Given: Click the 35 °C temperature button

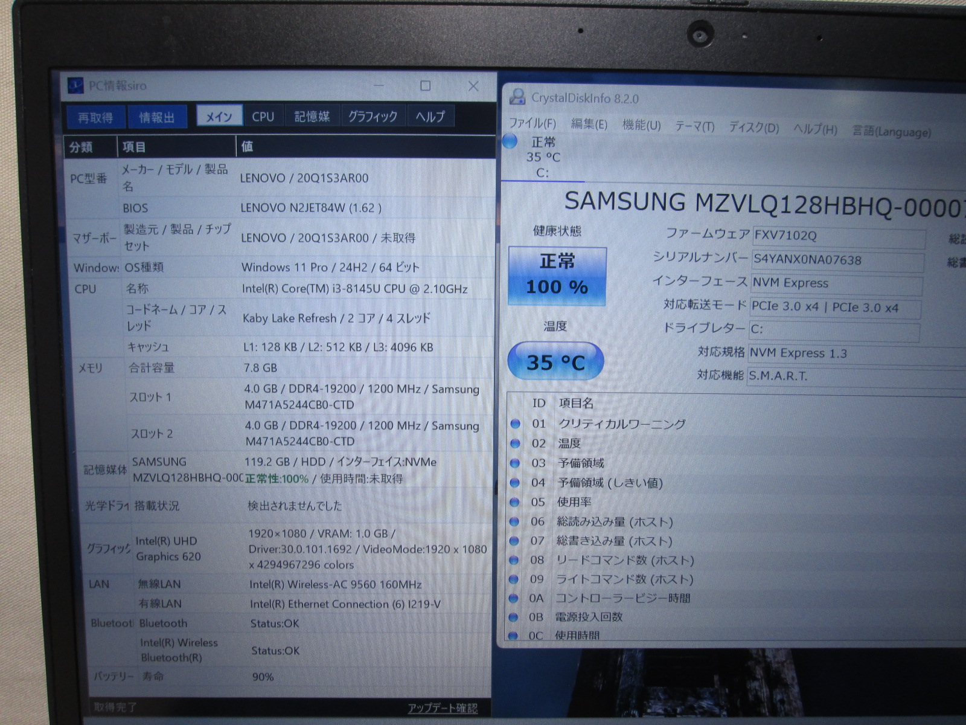Looking at the screenshot, I should 555,361.
